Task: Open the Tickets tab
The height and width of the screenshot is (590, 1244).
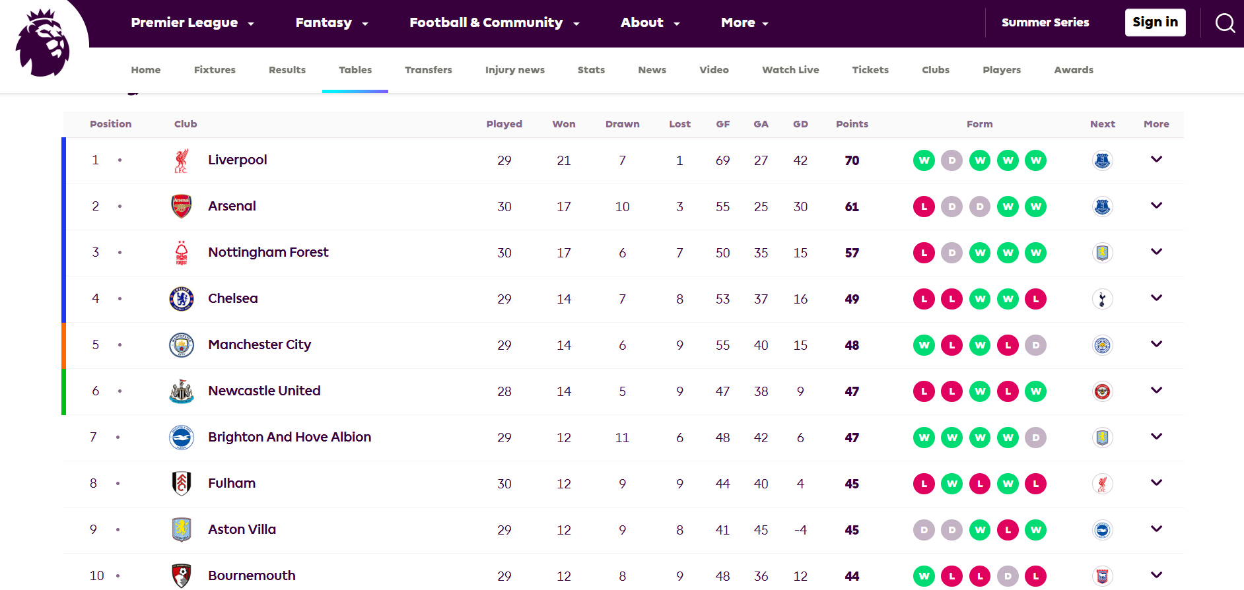Action: (x=870, y=70)
